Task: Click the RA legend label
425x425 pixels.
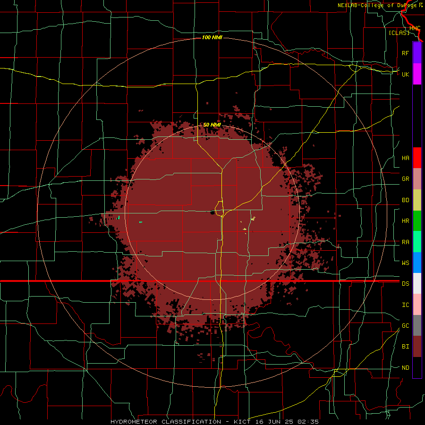Action: coord(405,242)
